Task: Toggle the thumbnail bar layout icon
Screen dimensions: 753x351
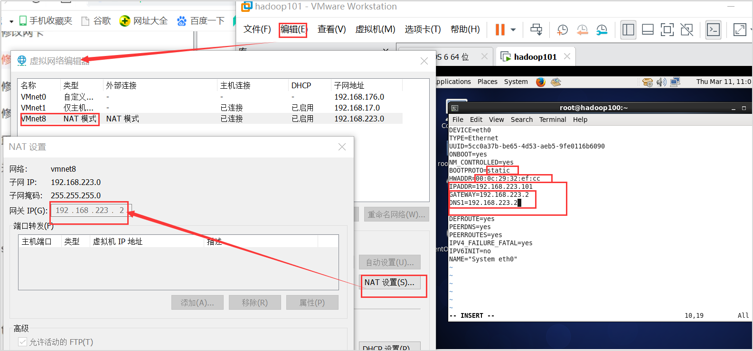Action: (x=648, y=29)
